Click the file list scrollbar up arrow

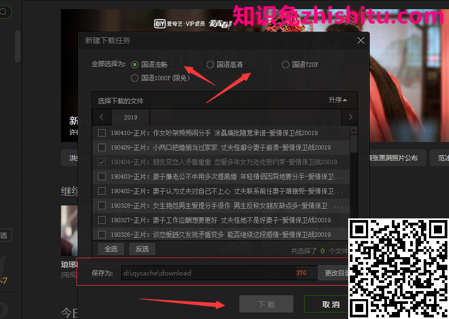point(354,131)
